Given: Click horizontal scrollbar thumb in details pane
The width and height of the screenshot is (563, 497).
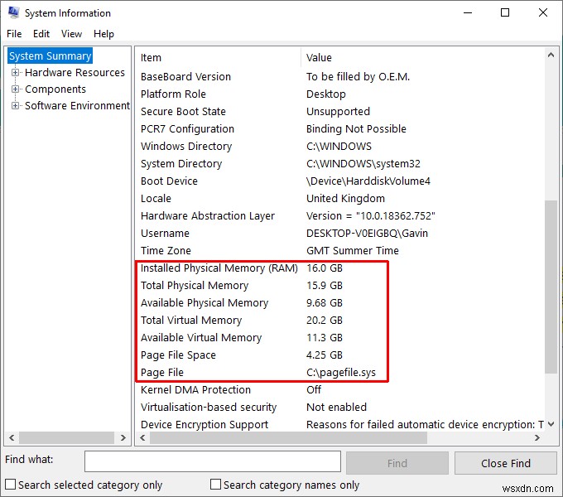Looking at the screenshot, I should click(x=289, y=437).
